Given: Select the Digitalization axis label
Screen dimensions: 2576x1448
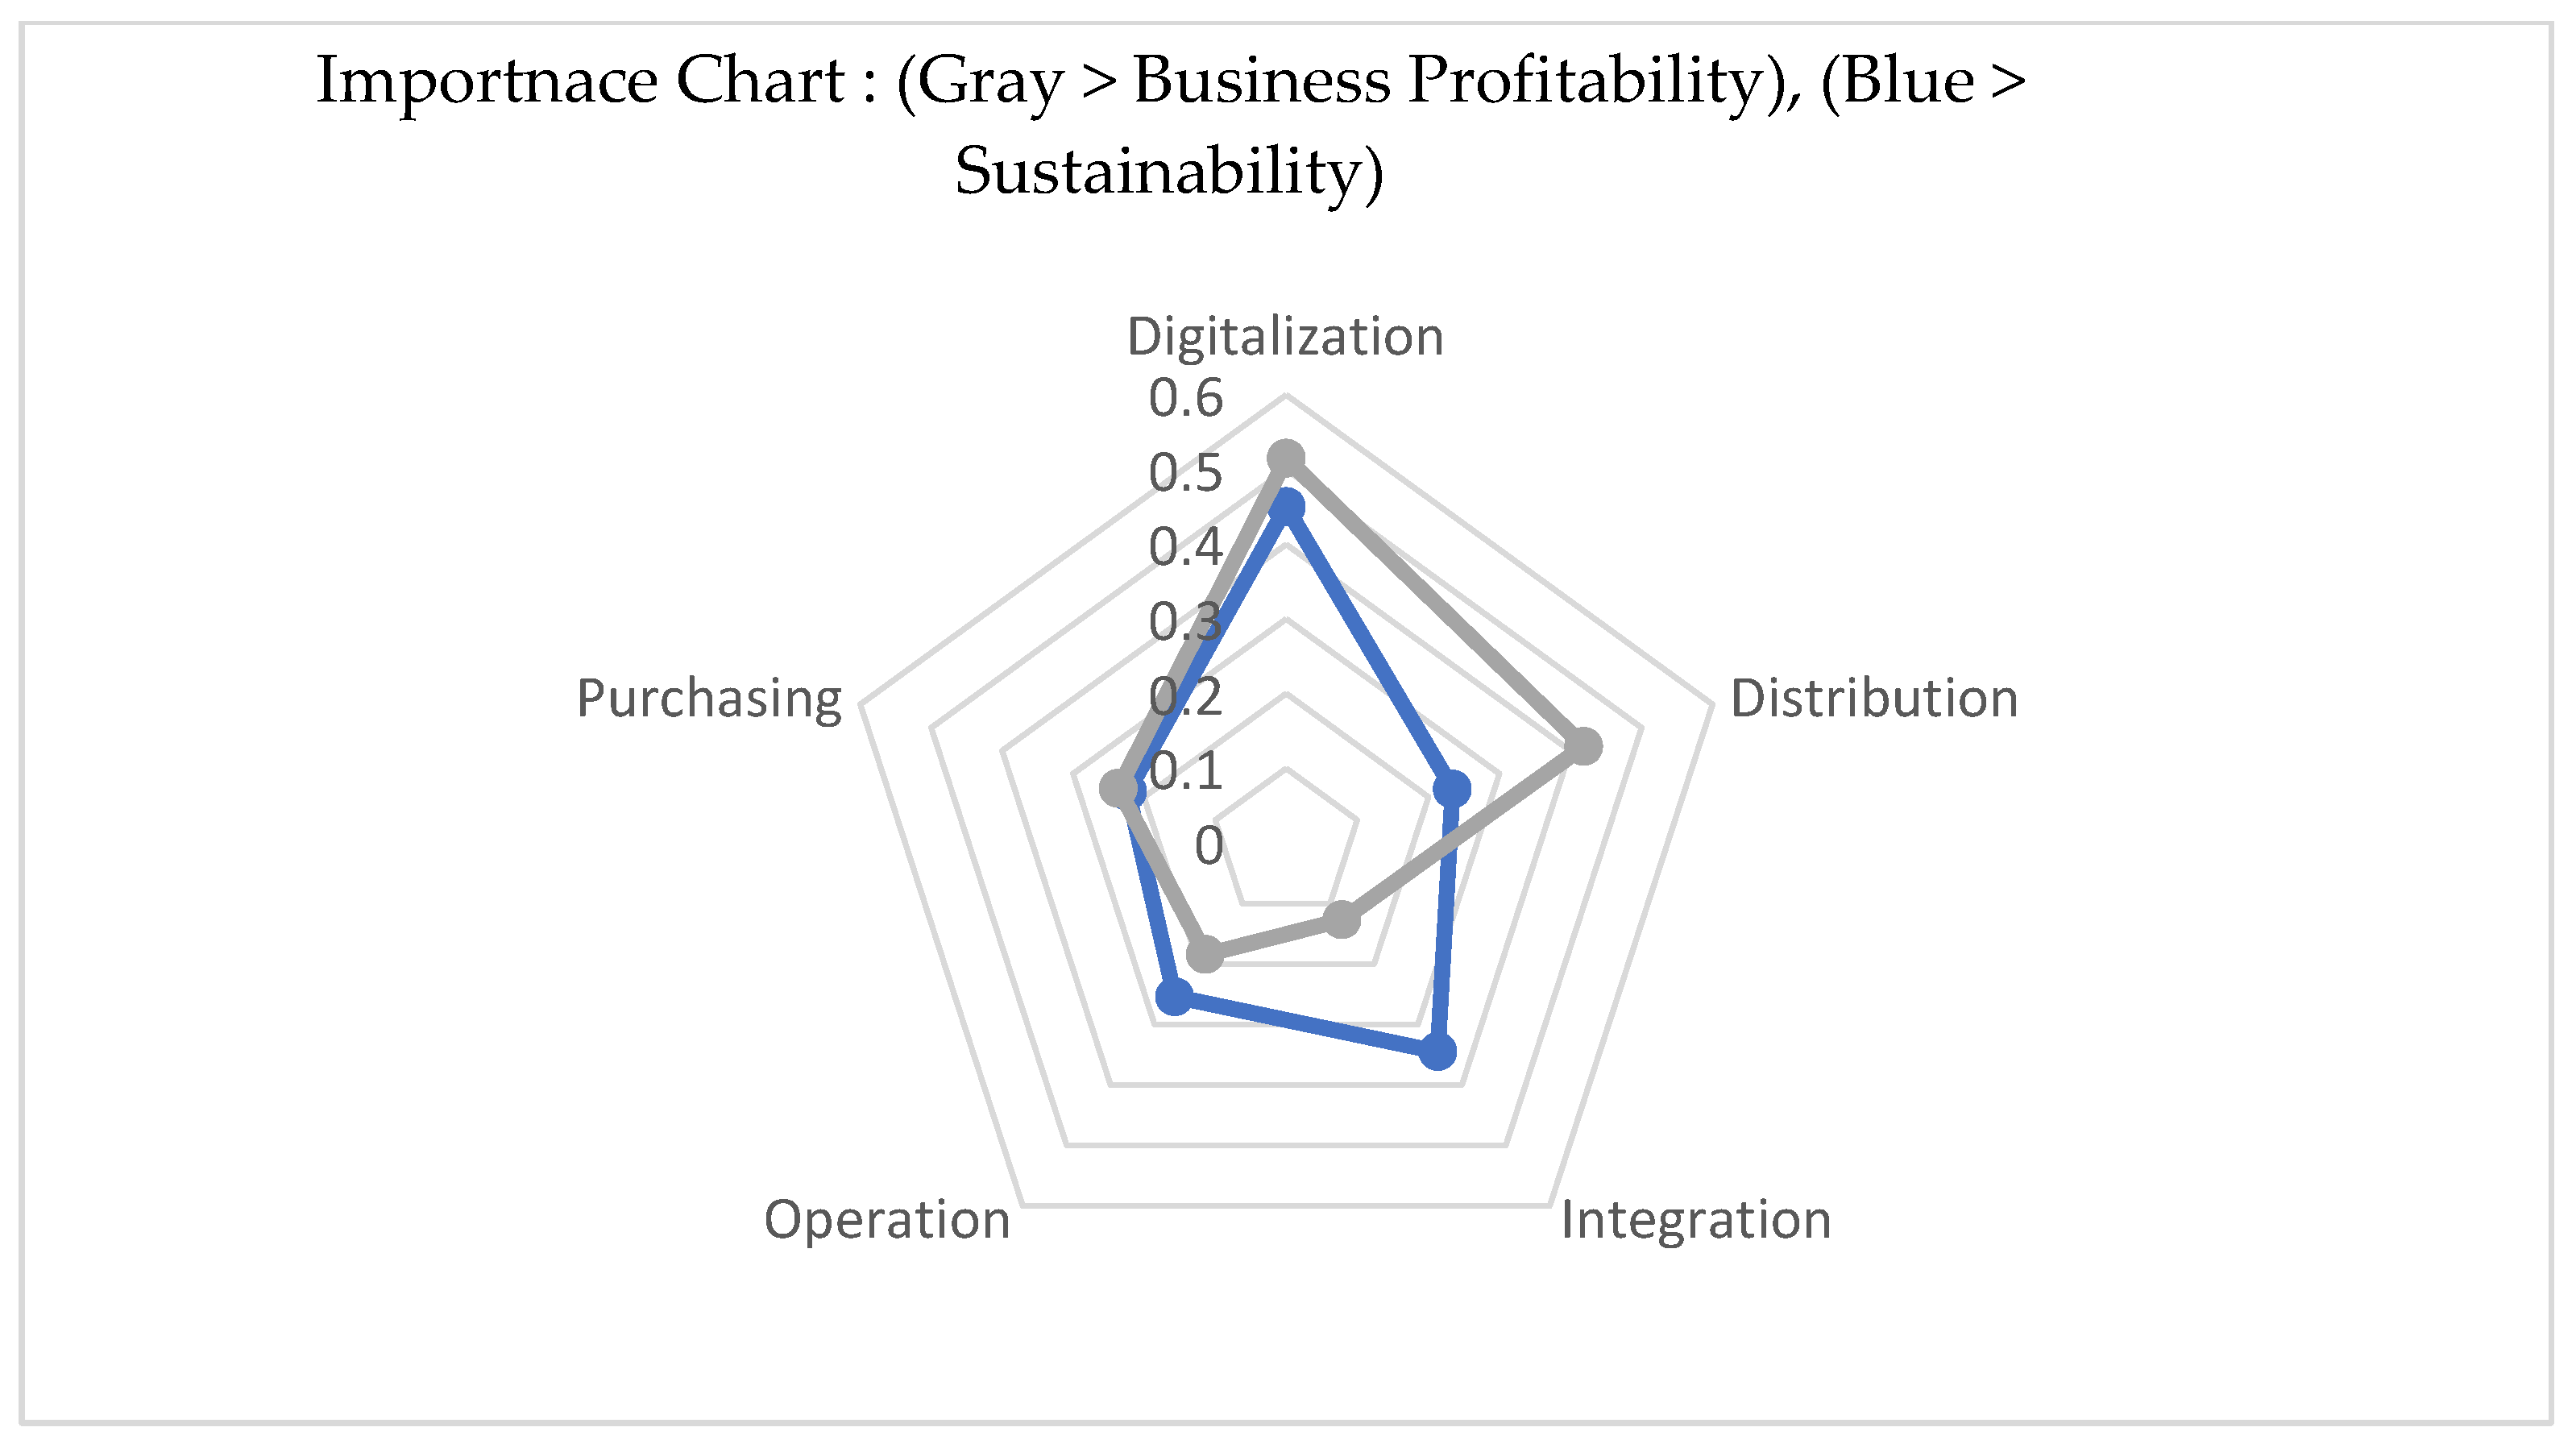Looking at the screenshot, I should pos(1285,337).
